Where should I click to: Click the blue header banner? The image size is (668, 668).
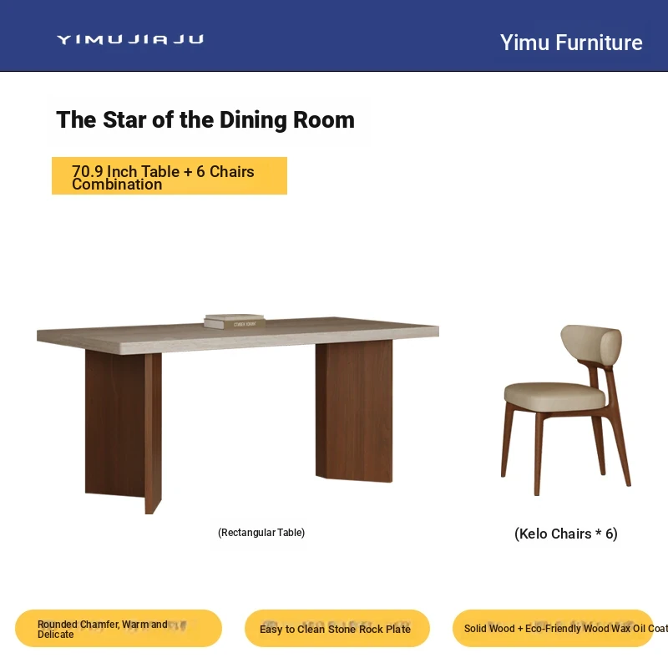pyautogui.click(x=334, y=35)
